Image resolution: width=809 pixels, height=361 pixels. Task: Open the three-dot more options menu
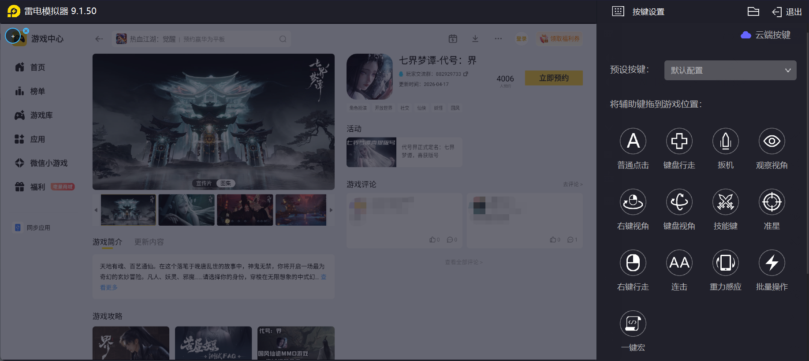click(x=498, y=39)
